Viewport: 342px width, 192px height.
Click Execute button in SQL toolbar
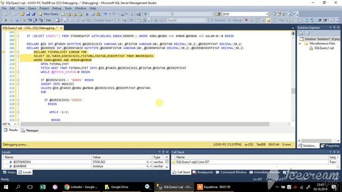[x=217, y=20]
